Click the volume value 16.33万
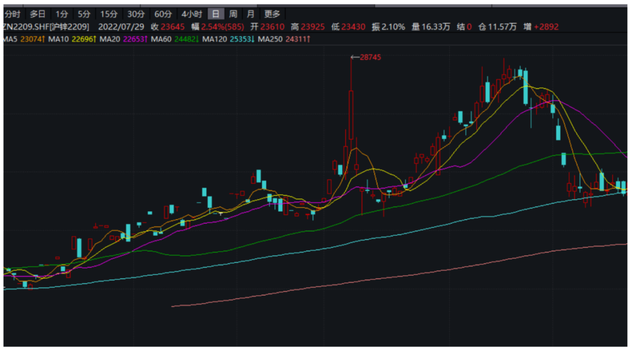The height and width of the screenshot is (351, 632). [x=436, y=27]
